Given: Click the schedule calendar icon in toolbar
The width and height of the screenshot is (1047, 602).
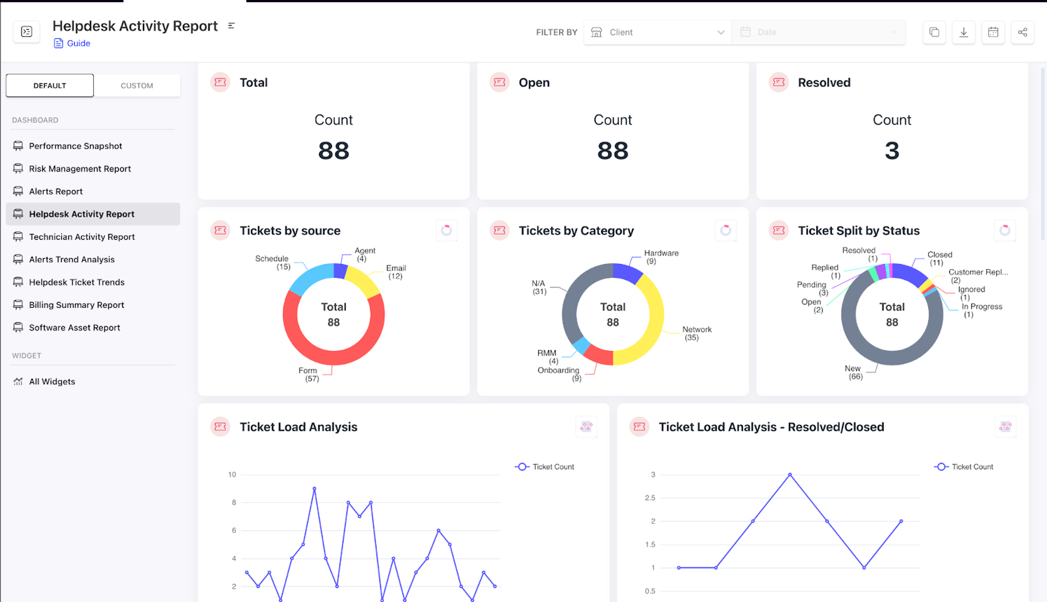Looking at the screenshot, I should (x=993, y=32).
